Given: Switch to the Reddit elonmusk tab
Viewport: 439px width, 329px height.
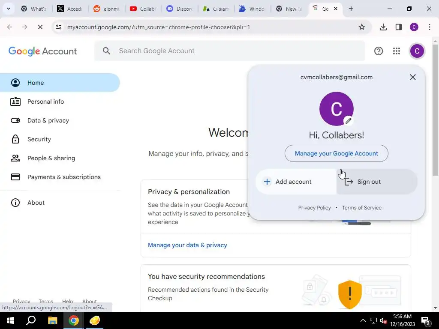Looking at the screenshot, I should click(107, 9).
